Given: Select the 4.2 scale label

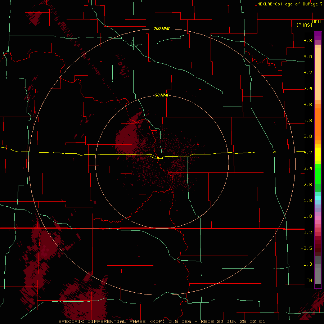Looking at the screenshot, I should [308, 153].
